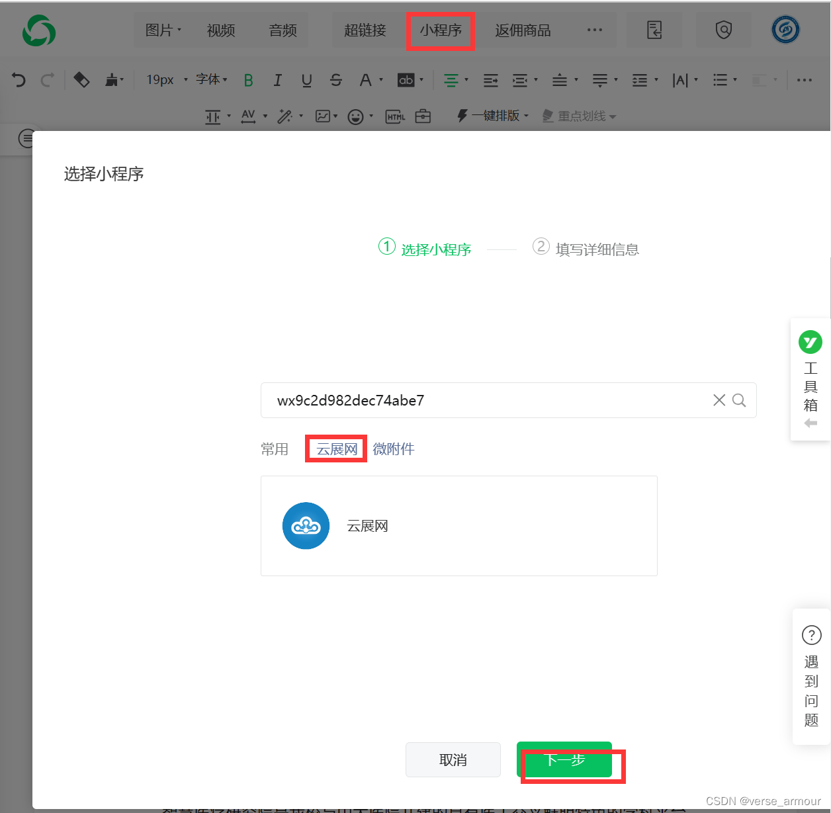Click the round blue account avatar
Screen dimensions: 831x813
(785, 30)
